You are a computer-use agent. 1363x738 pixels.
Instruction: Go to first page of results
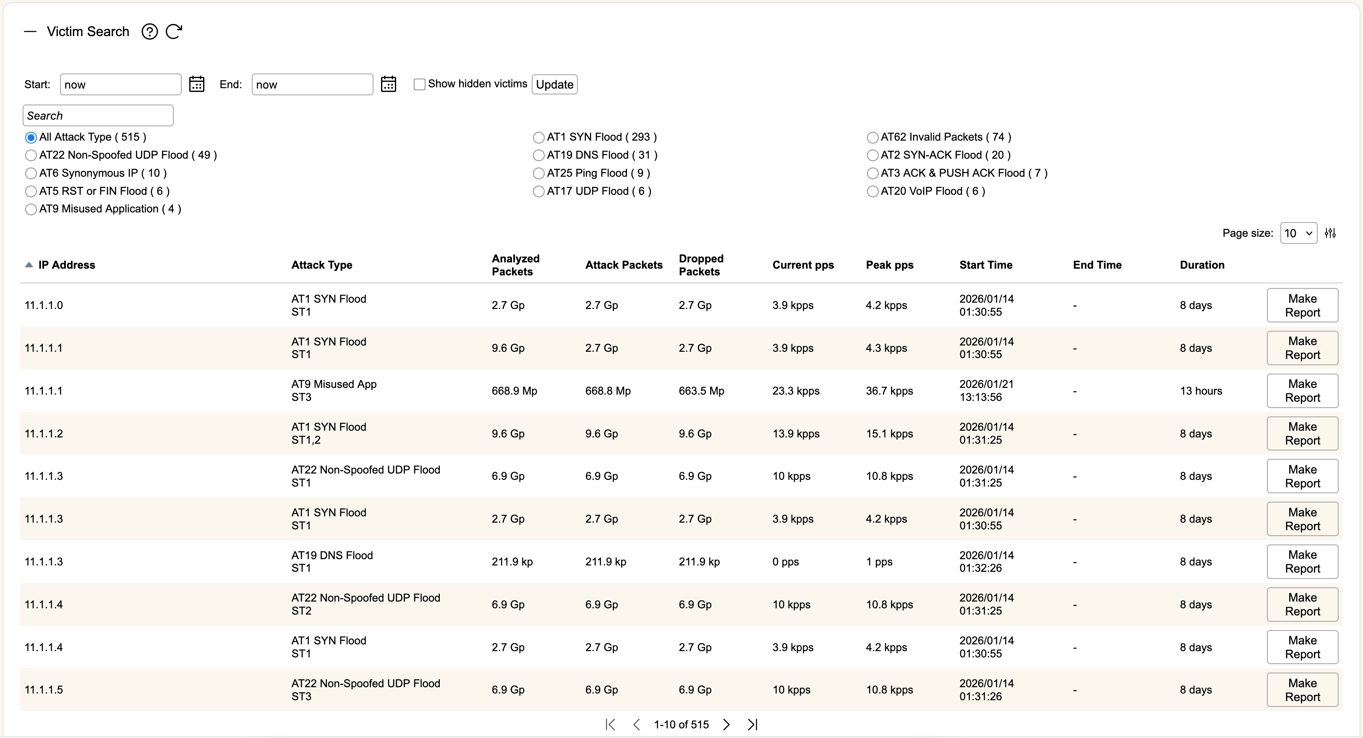pyautogui.click(x=610, y=724)
